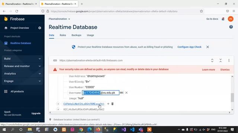Click into the Username value input field
The width and height of the screenshot is (238, 133).
click(x=101, y=93)
